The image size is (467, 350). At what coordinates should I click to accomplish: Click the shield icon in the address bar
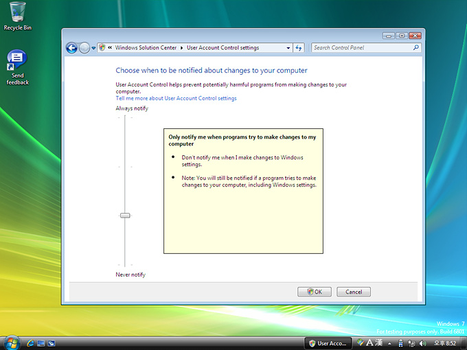click(x=102, y=47)
